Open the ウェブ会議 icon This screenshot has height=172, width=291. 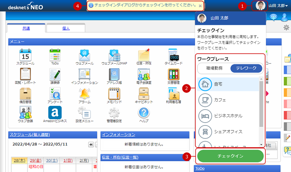25,113
